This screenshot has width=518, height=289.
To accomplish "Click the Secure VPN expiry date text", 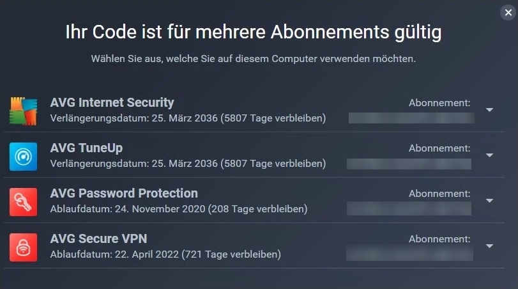I will pyautogui.click(x=165, y=254).
